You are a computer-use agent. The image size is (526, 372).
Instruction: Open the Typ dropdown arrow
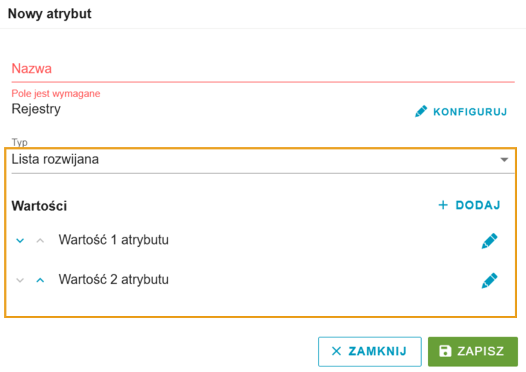click(x=504, y=160)
